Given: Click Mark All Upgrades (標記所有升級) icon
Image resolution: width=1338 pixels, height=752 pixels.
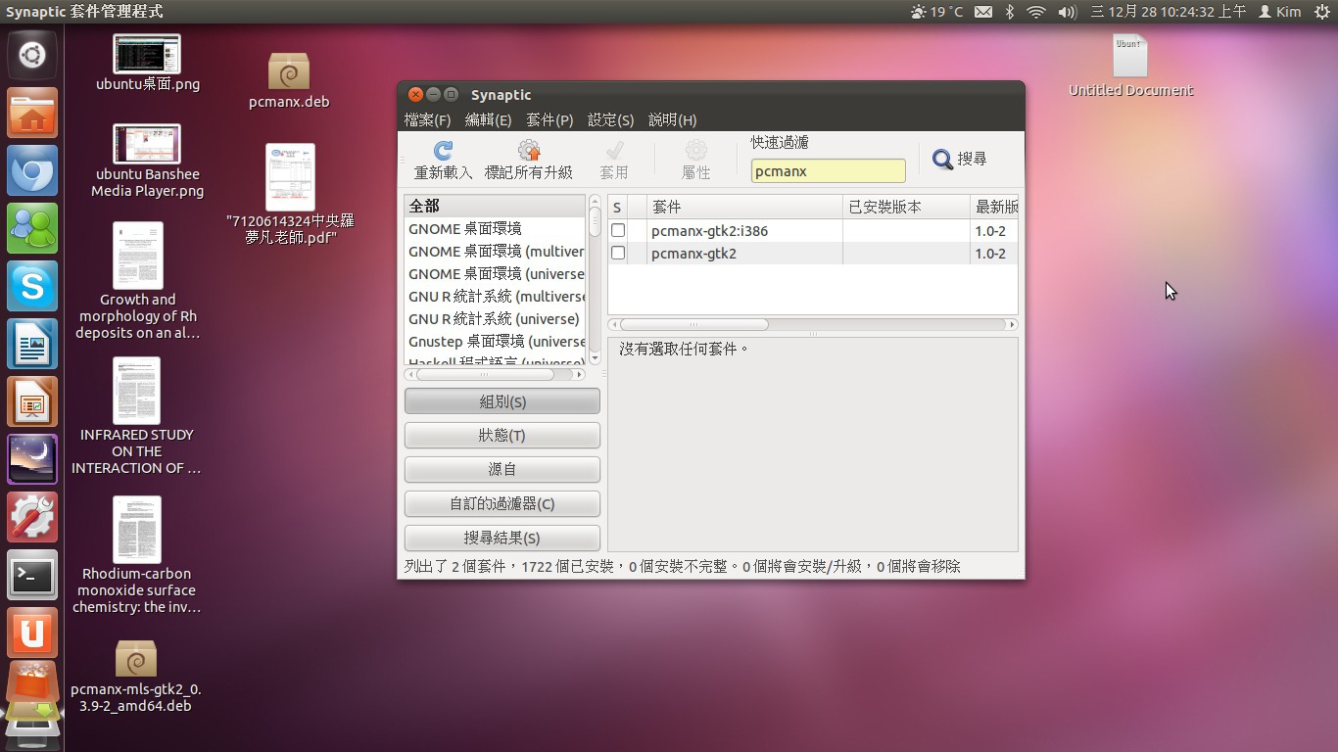Looking at the screenshot, I should pos(529,151).
